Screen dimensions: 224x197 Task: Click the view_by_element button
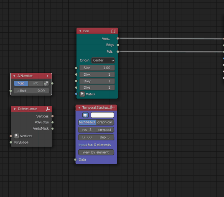96,152
